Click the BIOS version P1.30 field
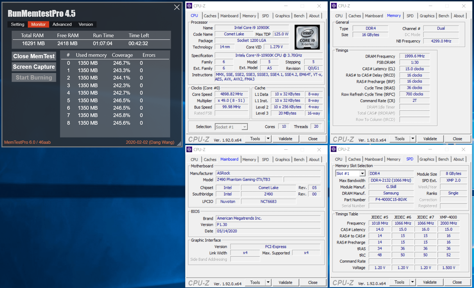This screenshot has width=474, height=288. pos(268,225)
